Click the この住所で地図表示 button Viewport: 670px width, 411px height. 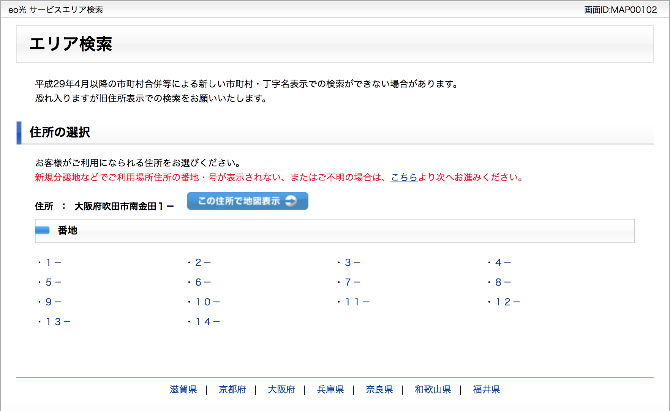pyautogui.click(x=247, y=201)
